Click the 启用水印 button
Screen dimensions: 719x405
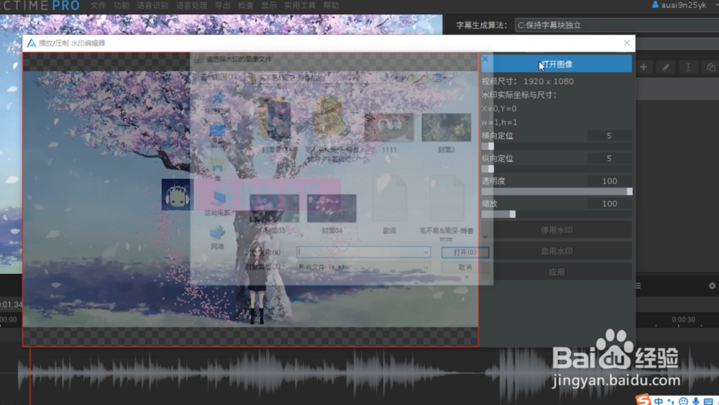557,251
